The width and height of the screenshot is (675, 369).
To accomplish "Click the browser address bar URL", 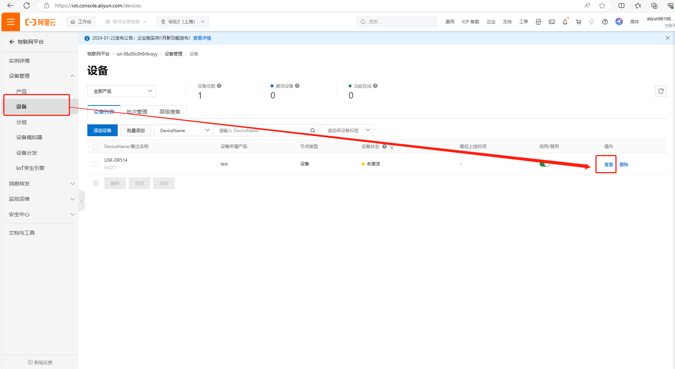I will (x=98, y=6).
